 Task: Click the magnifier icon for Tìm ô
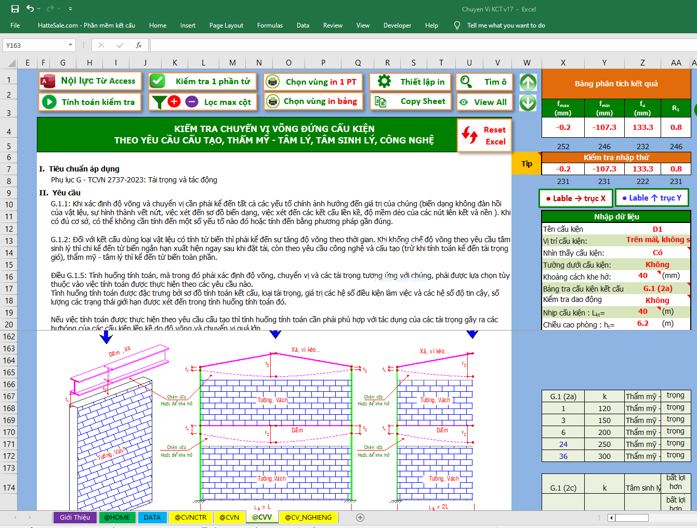point(466,82)
